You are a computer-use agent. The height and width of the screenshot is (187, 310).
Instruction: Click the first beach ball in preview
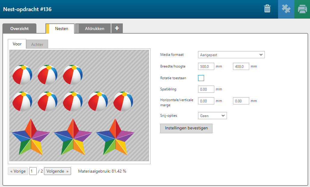pos(22,75)
